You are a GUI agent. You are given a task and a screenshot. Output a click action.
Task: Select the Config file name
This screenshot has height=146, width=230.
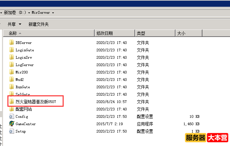[22, 116]
